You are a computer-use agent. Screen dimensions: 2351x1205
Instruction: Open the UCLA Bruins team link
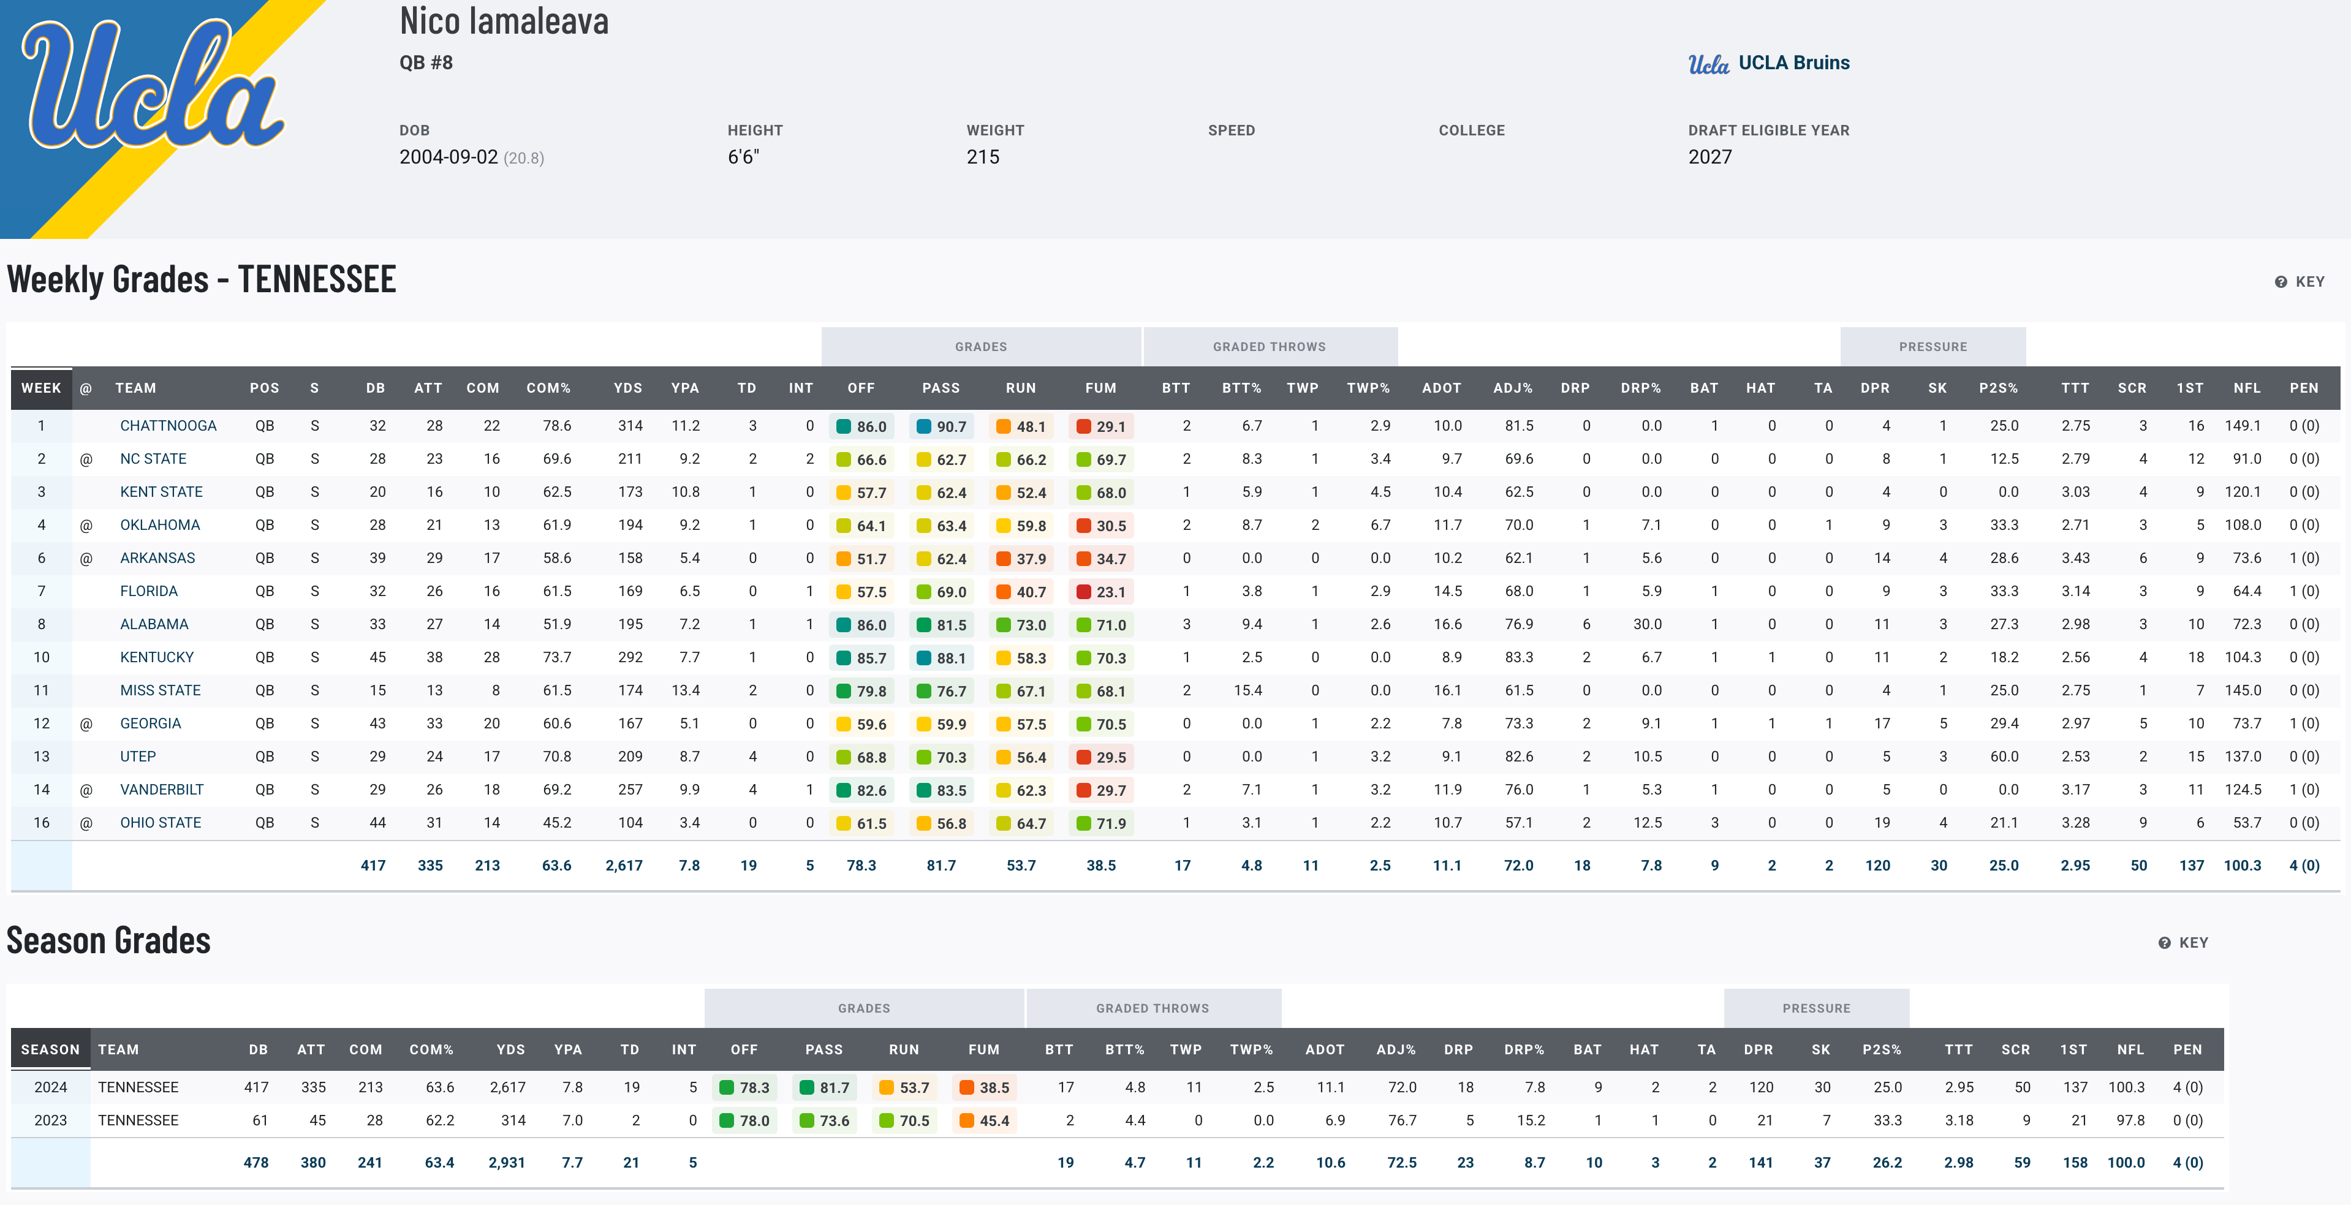coord(1793,63)
